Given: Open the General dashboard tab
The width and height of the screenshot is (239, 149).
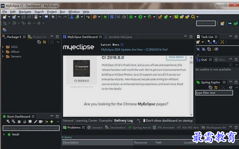Looking at the screenshot, I should click(x=68, y=121).
